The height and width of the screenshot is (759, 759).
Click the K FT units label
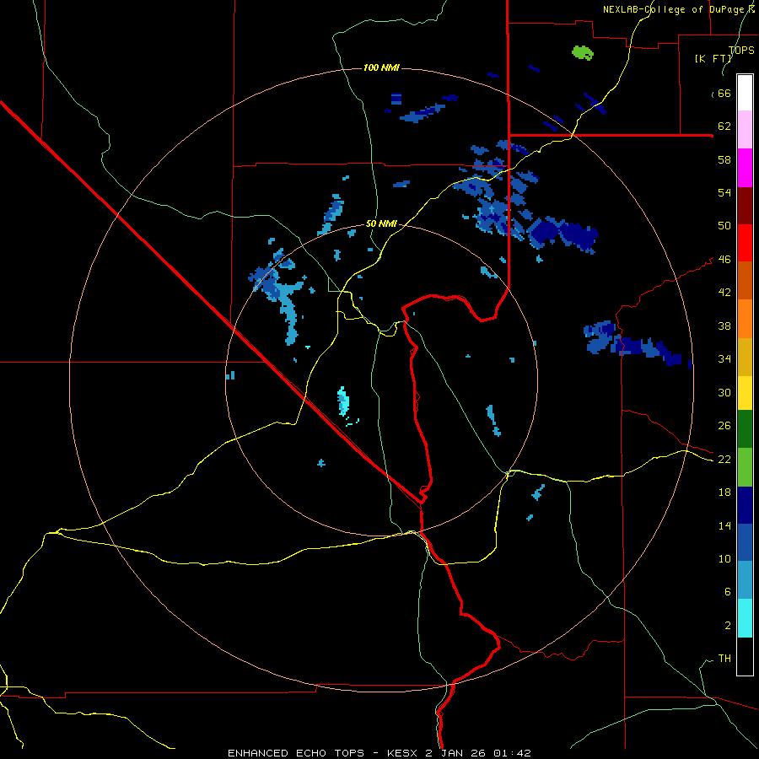713,58
